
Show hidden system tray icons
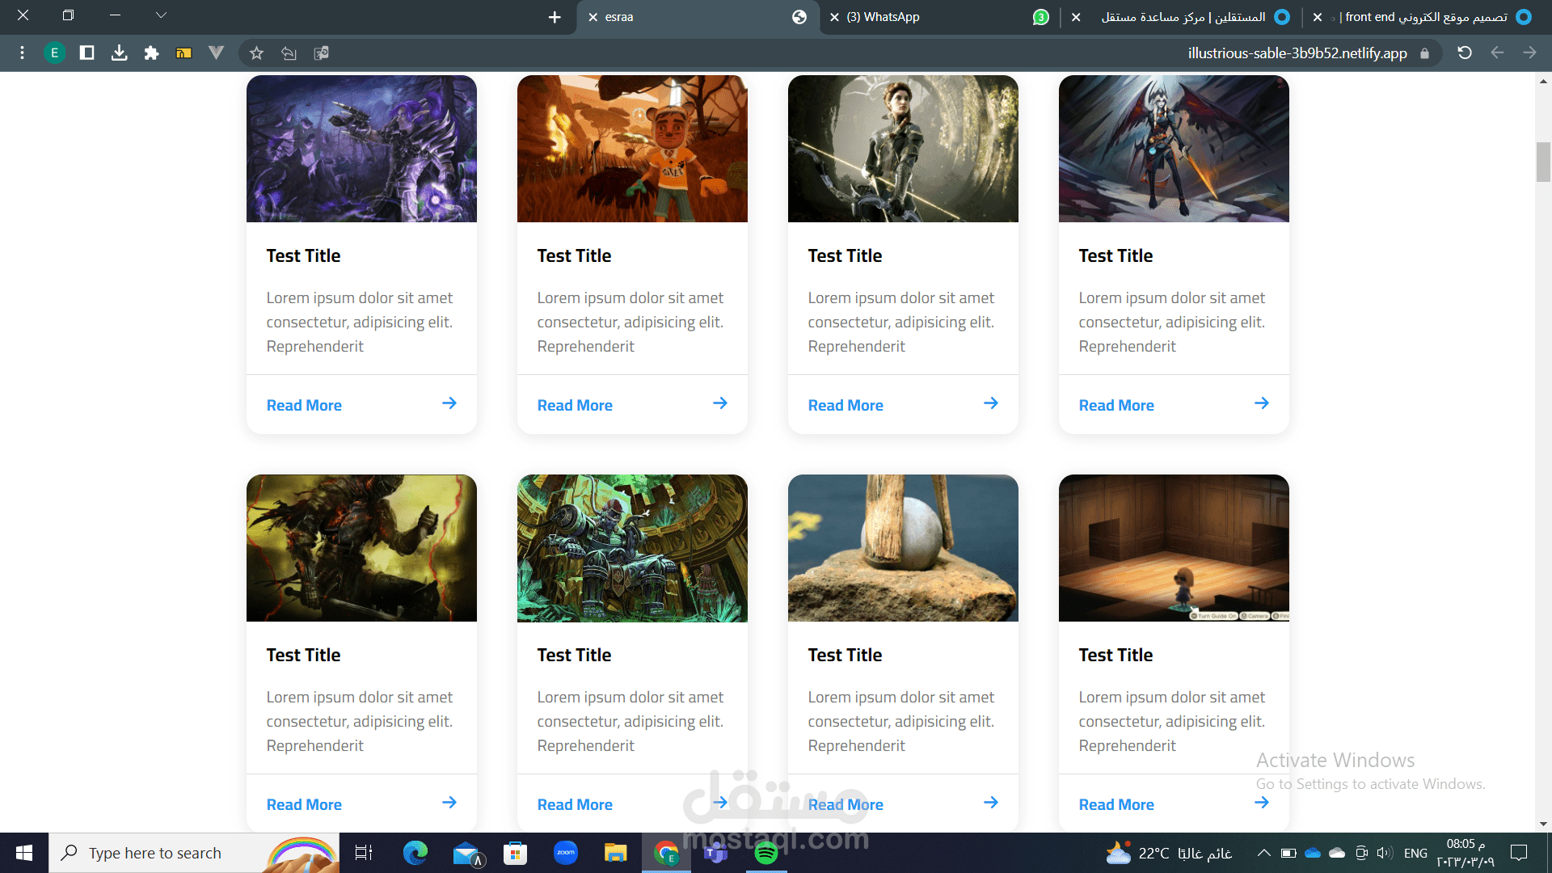pos(1264,853)
